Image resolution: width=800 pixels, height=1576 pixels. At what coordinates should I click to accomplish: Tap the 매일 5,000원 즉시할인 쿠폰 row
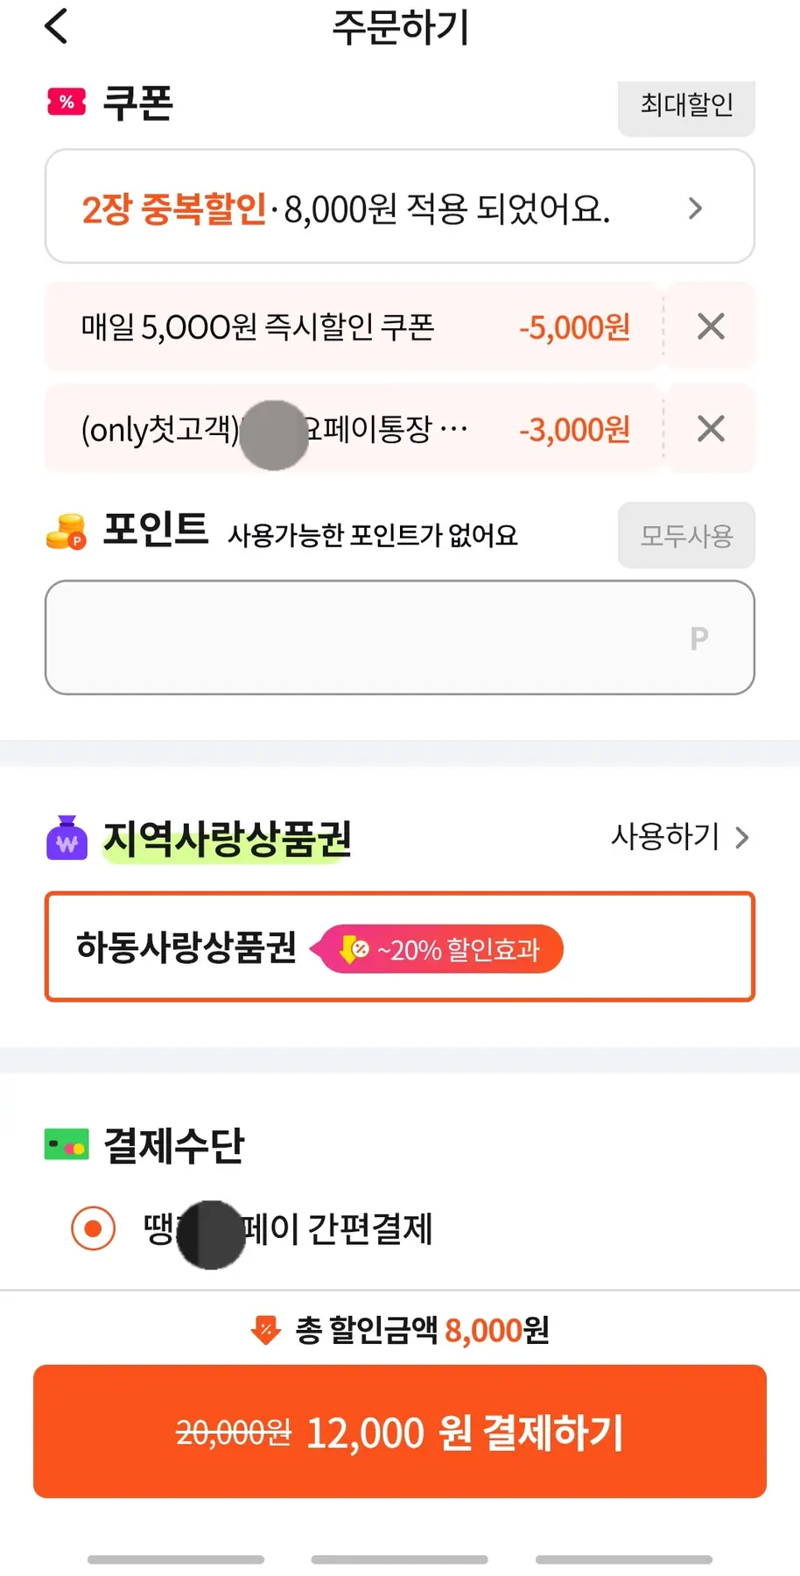tap(350, 327)
